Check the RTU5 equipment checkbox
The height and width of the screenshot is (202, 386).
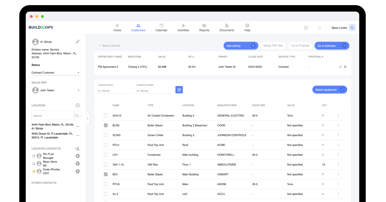click(x=106, y=184)
